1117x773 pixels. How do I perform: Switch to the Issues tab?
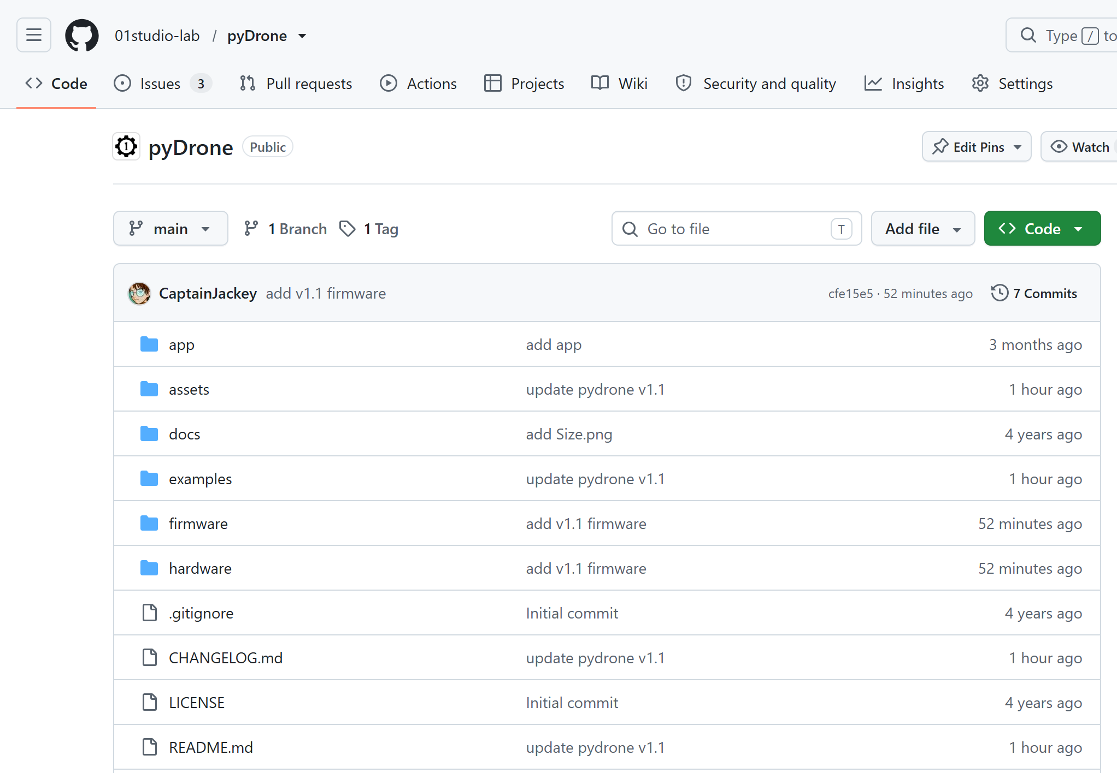click(162, 84)
